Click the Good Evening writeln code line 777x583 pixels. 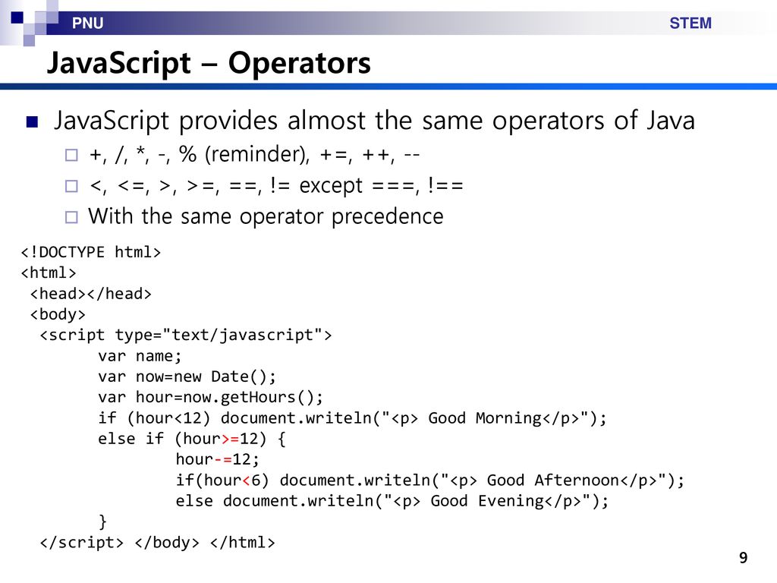tap(392, 501)
